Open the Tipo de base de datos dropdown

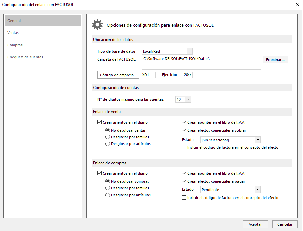167,51
